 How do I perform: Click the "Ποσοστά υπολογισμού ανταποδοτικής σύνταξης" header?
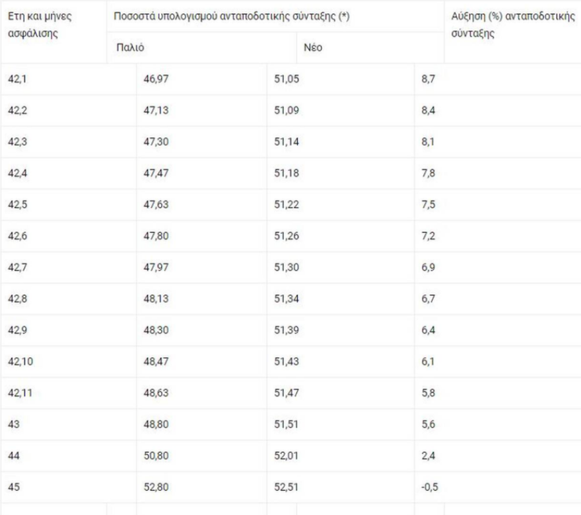[x=231, y=15]
